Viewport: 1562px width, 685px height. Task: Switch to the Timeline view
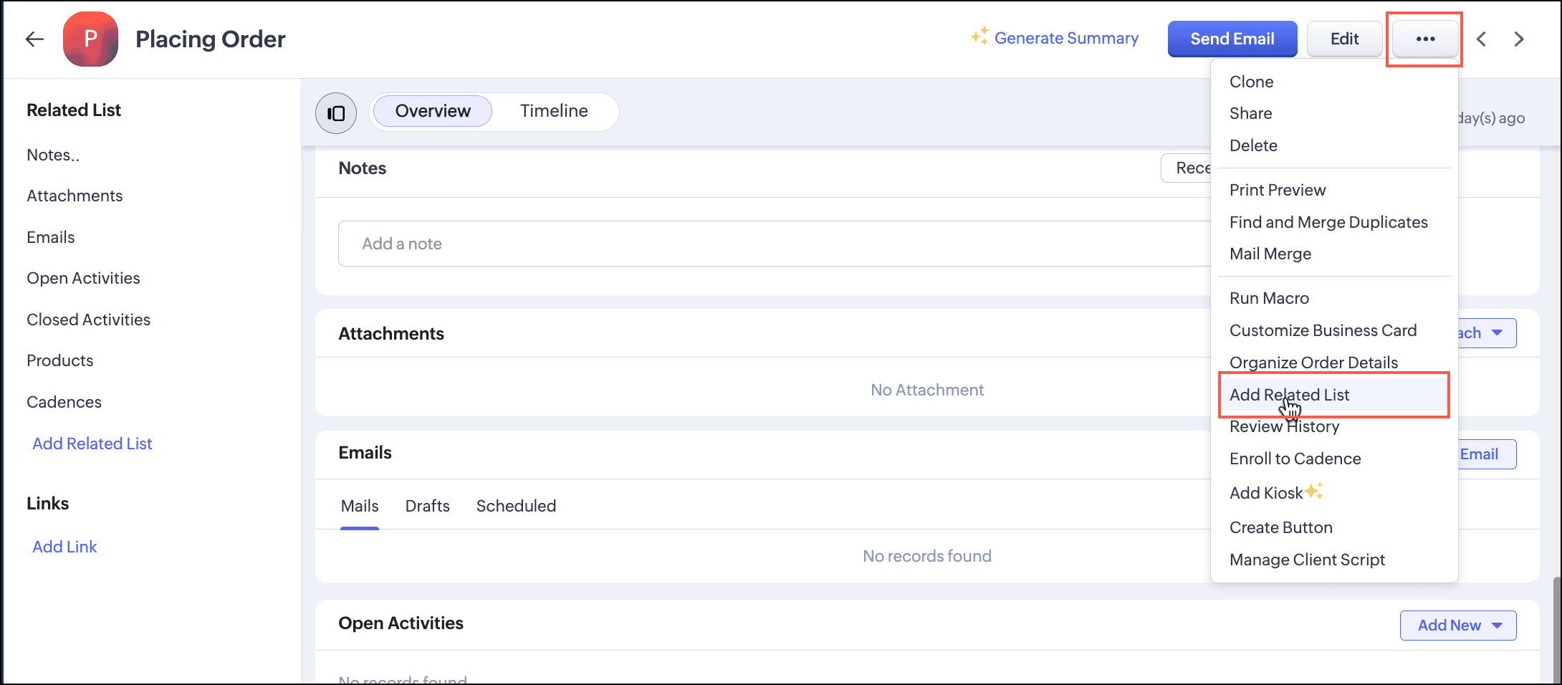click(554, 111)
